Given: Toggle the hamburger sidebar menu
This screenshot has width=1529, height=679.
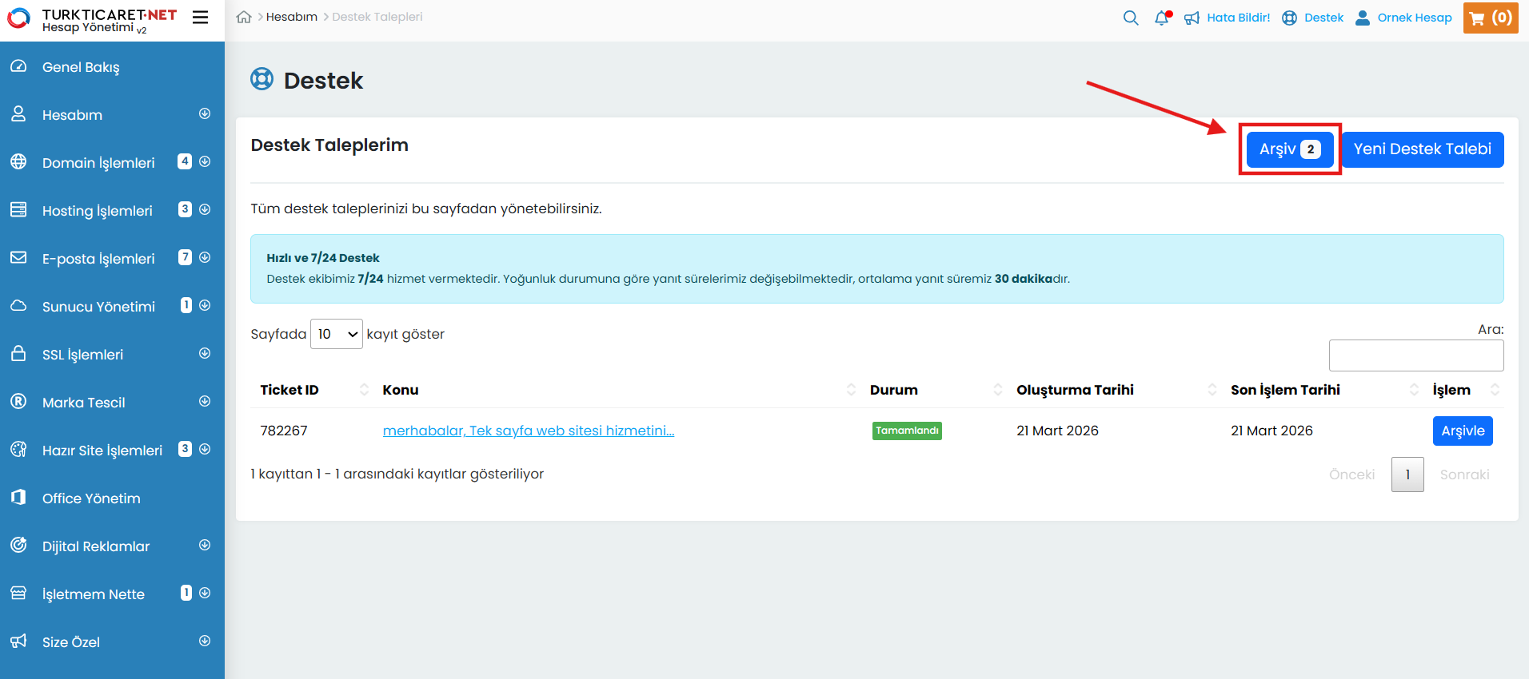Looking at the screenshot, I should (200, 17).
